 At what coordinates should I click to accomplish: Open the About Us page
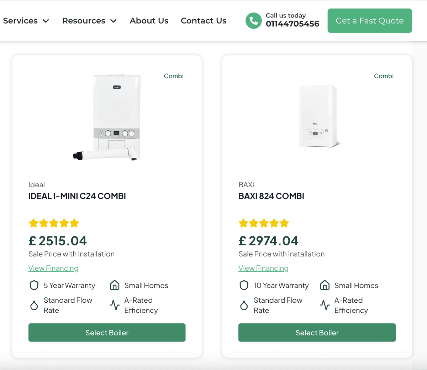(x=149, y=21)
